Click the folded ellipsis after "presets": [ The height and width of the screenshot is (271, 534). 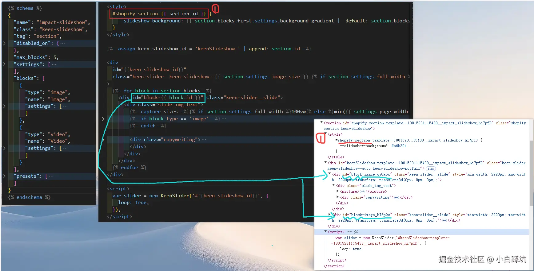coord(51,176)
